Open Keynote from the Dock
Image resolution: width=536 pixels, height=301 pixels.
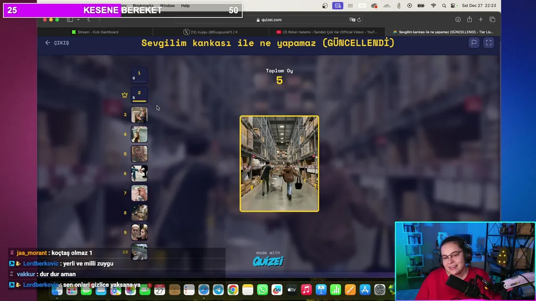point(321,290)
